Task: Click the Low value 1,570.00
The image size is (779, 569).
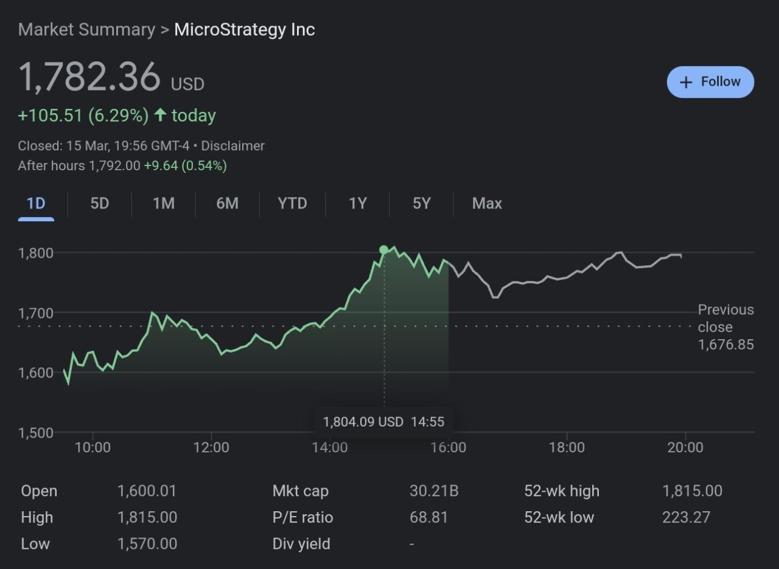Action: coord(147,544)
